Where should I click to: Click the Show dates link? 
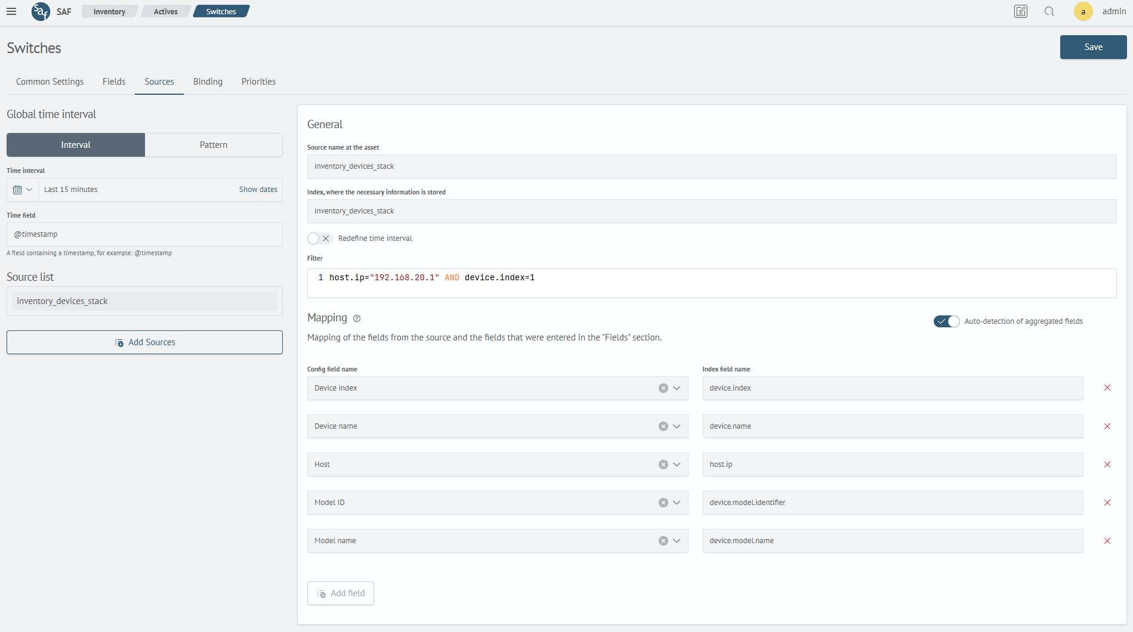(x=258, y=190)
